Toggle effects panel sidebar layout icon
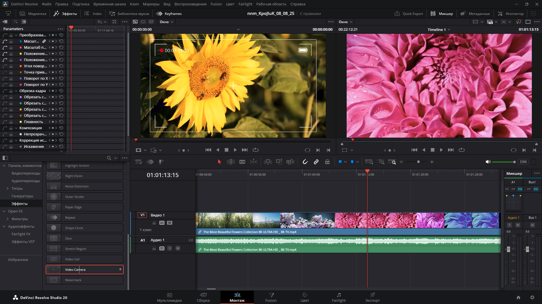542x304 pixels. tap(5, 158)
